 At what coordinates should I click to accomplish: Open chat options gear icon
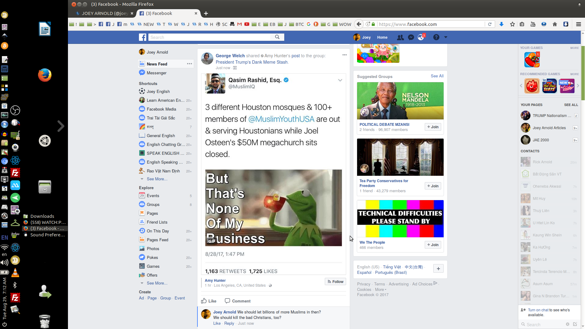(x=568, y=324)
